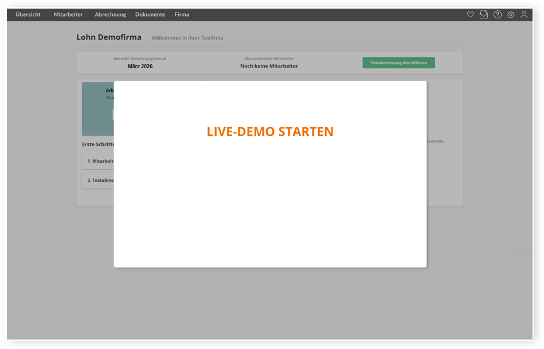The image size is (544, 349).
Task: Open the Dokumente menu
Action: 150,14
